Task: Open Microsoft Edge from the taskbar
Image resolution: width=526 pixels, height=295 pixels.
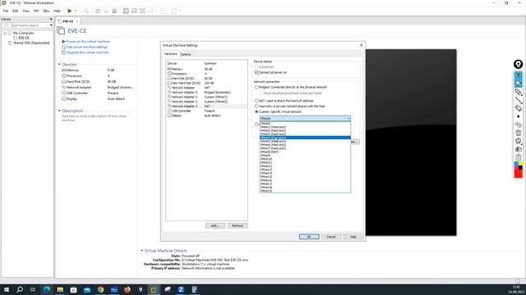Action: click(46, 289)
